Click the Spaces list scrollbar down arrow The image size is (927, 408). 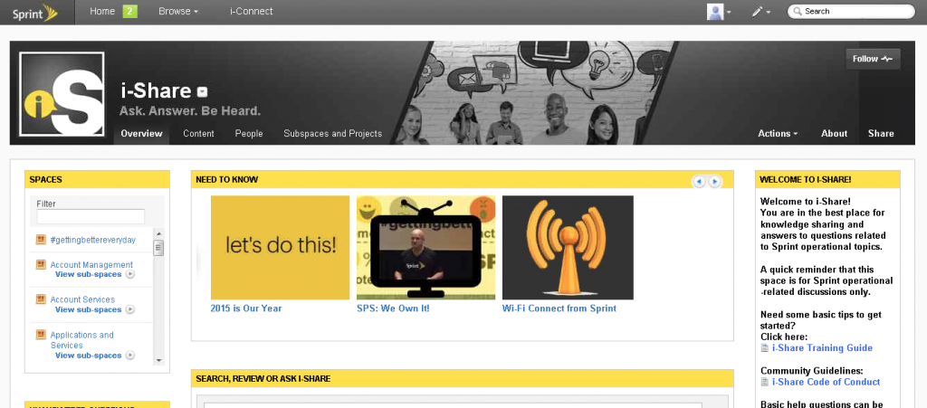coord(158,359)
